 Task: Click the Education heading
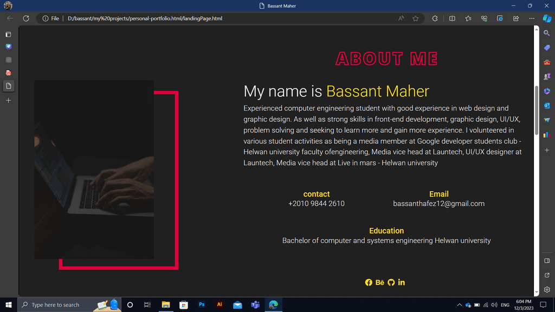point(386,231)
